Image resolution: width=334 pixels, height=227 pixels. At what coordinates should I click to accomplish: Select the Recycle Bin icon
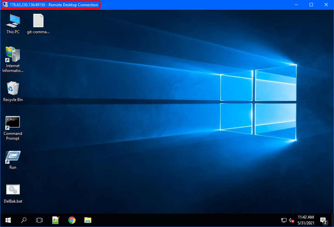tap(13, 92)
